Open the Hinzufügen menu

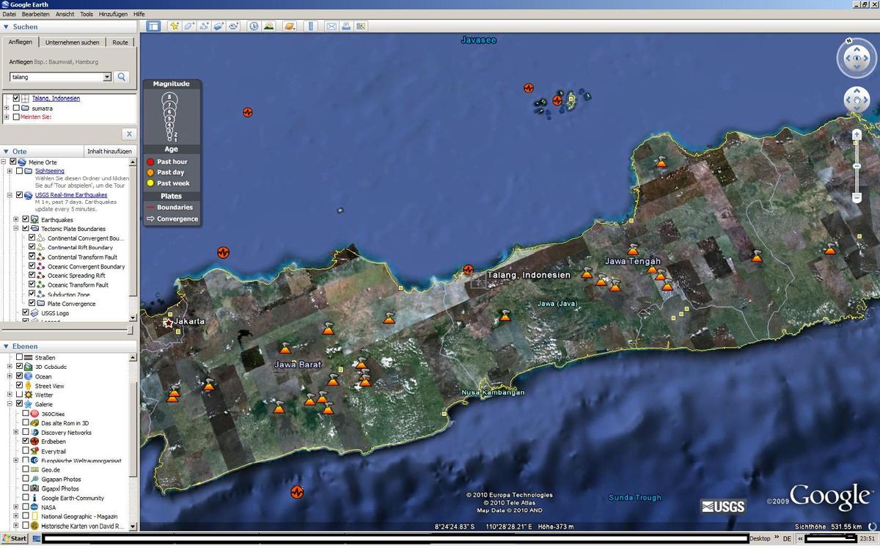coord(113,14)
